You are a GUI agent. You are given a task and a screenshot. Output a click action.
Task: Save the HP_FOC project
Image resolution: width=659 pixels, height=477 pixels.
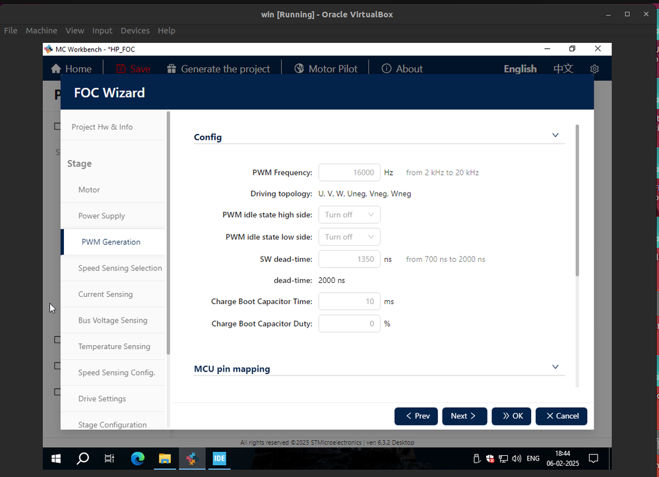133,69
